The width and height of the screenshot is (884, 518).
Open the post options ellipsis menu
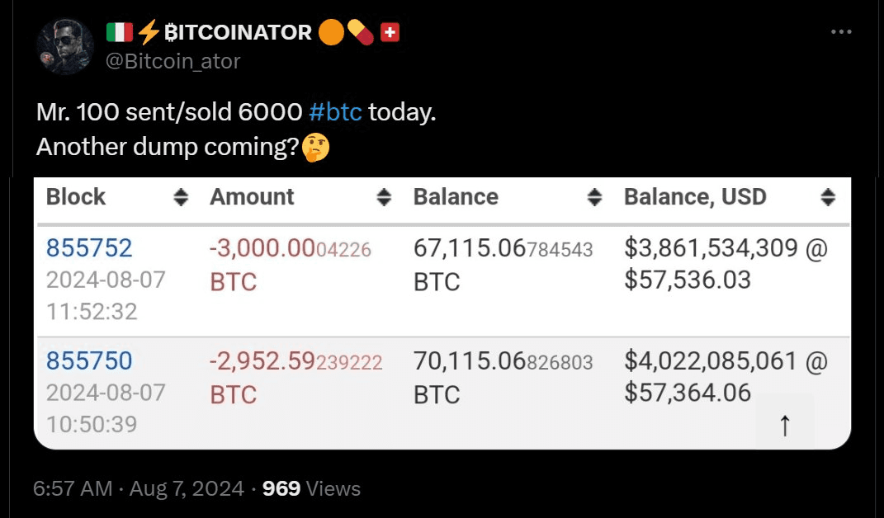841,31
